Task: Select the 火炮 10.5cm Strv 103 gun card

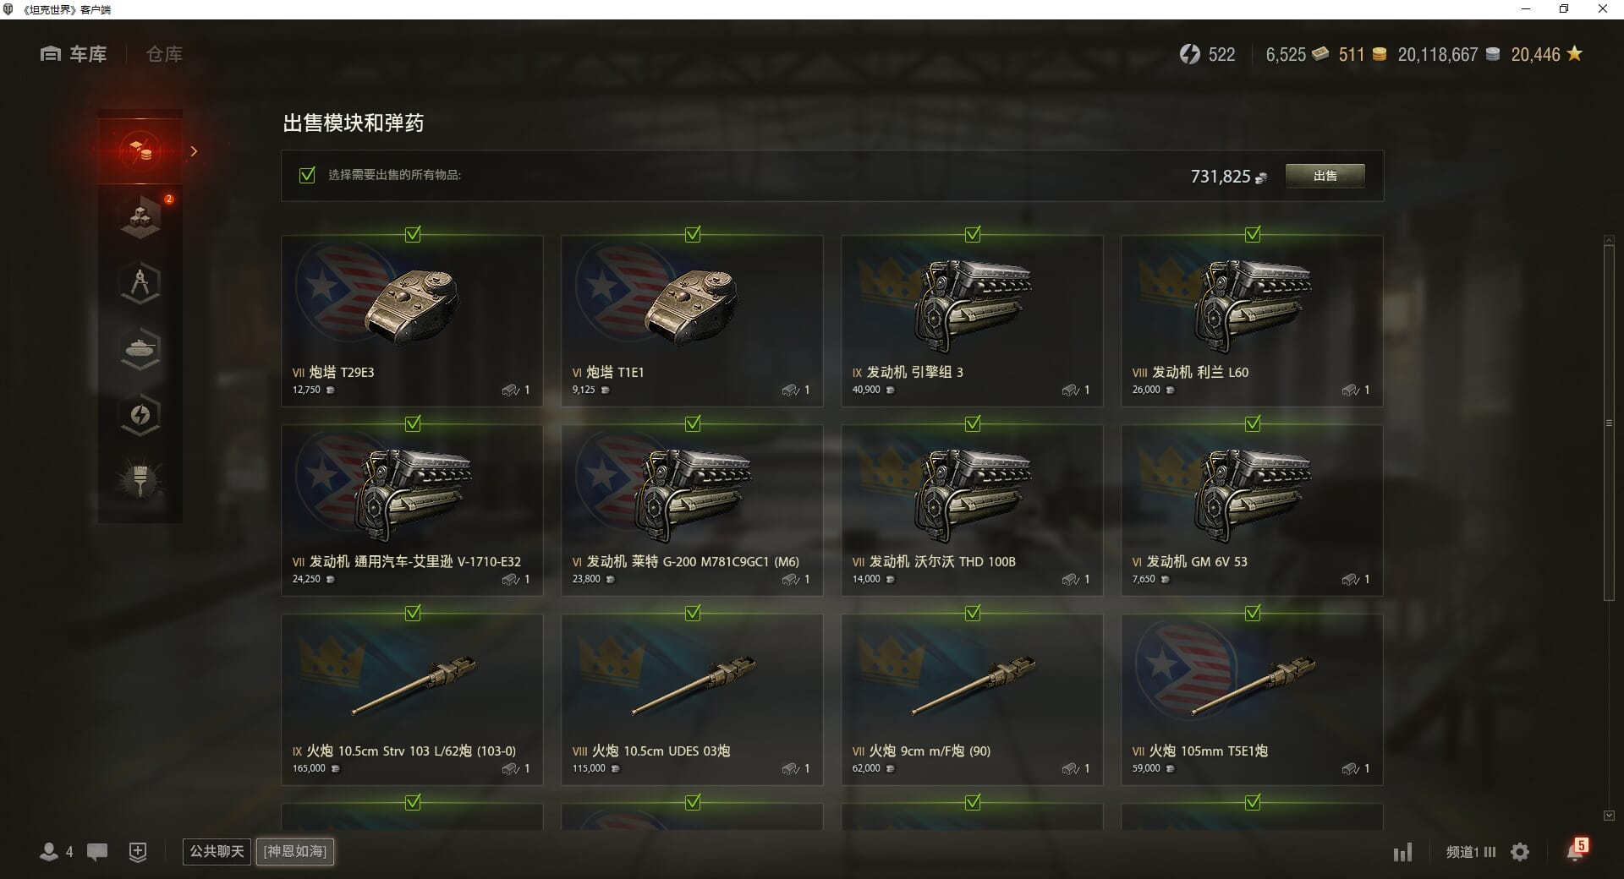Action: coord(412,699)
